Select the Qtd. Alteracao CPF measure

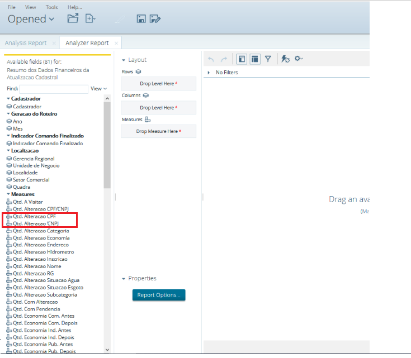[34, 216]
